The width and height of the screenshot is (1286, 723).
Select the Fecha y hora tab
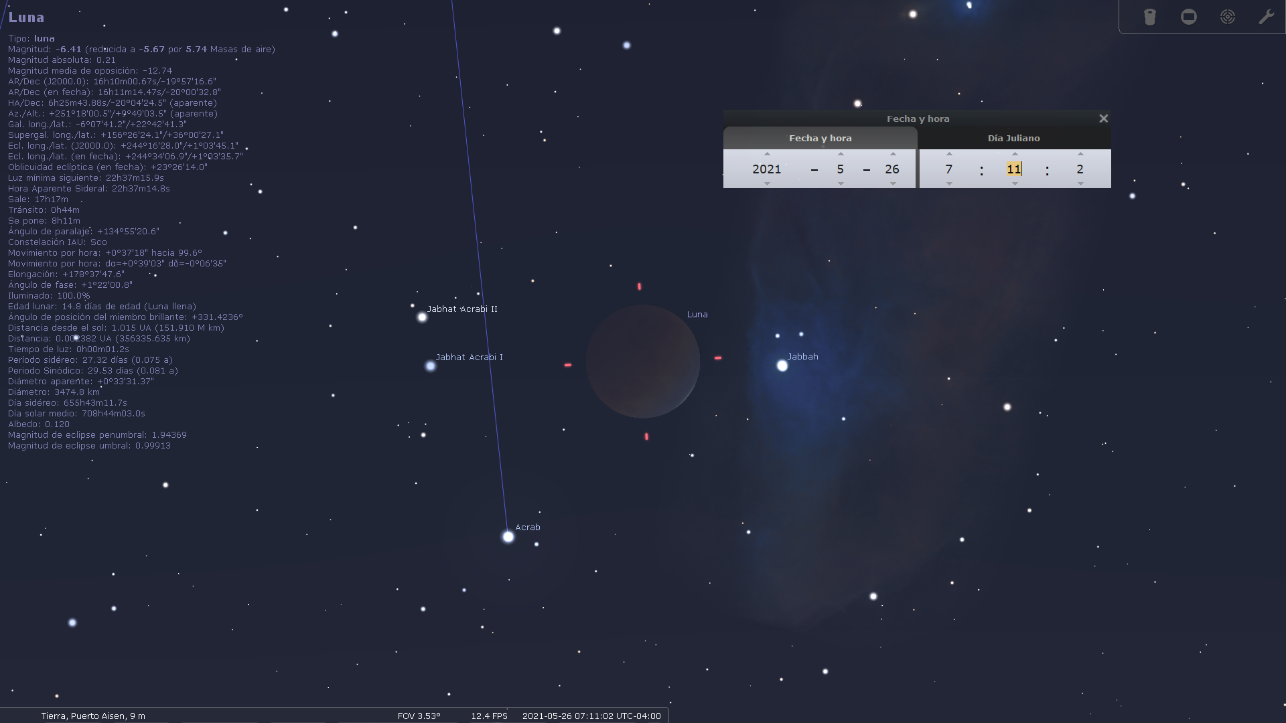click(x=820, y=138)
